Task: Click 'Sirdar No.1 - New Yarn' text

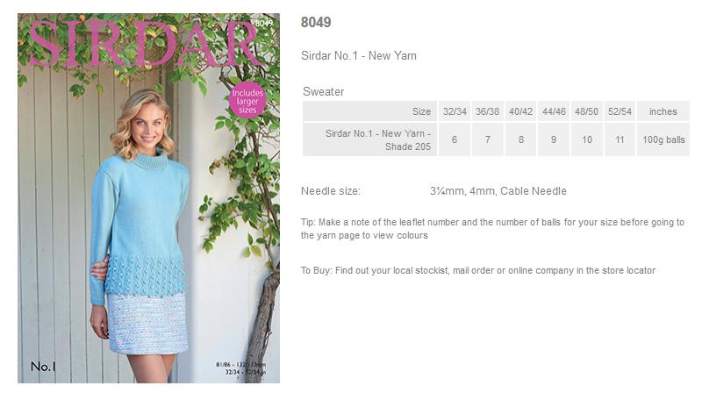Action: point(359,56)
